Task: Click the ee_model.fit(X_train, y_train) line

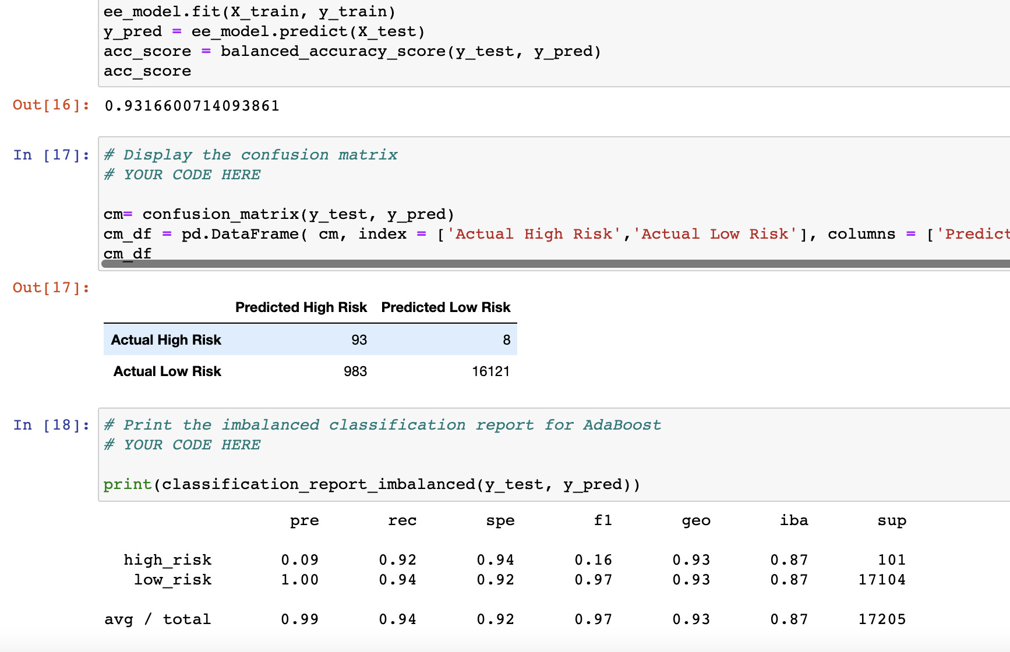Action: pos(250,12)
